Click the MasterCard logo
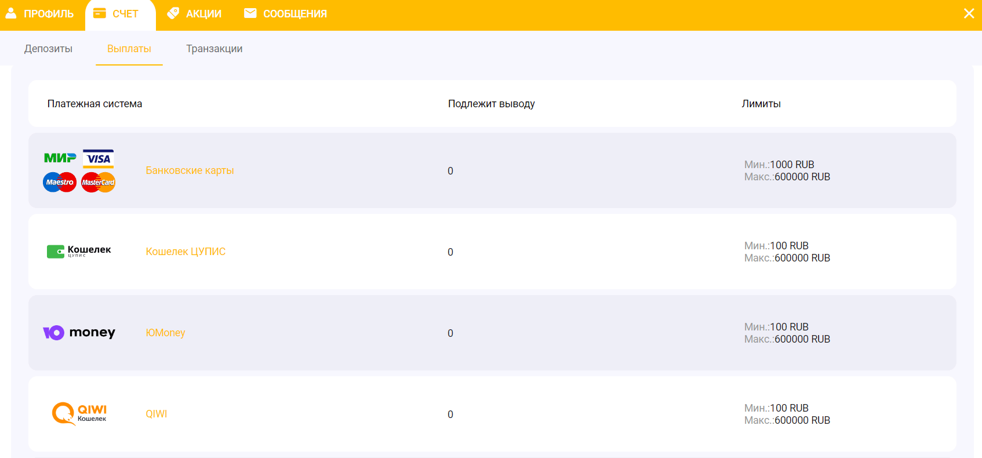Viewport: 982px width, 458px height. click(99, 182)
